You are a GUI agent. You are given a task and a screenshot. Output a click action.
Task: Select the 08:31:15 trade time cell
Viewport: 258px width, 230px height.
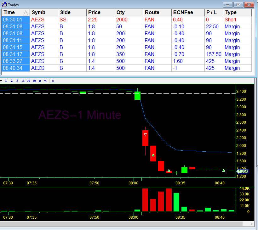click(x=16, y=47)
